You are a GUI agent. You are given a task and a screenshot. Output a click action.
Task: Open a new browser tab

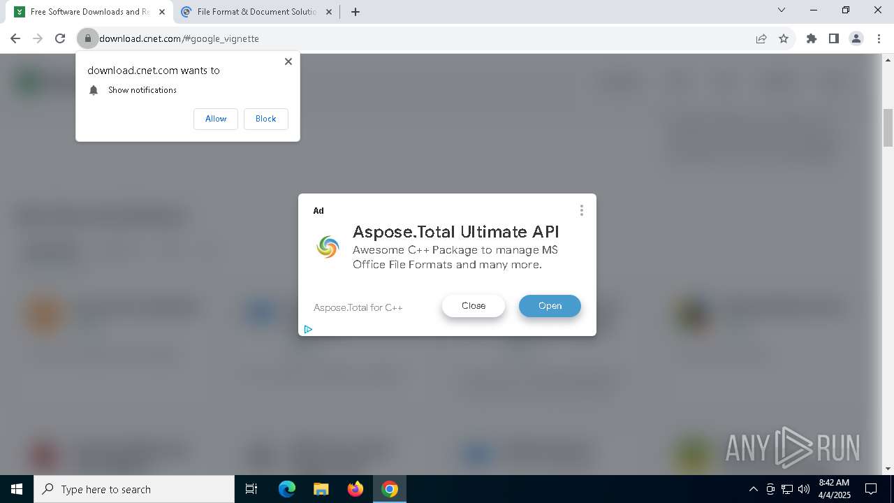coord(356,12)
